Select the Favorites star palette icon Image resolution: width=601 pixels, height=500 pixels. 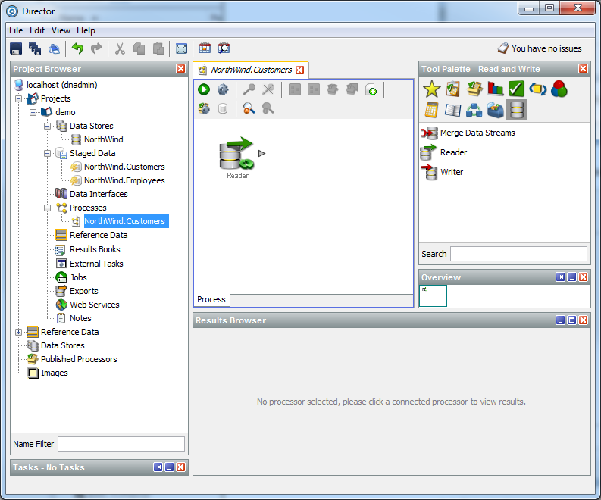(x=431, y=89)
